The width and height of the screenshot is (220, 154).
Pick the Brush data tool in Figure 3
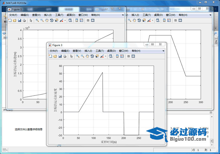(x=102, y=56)
